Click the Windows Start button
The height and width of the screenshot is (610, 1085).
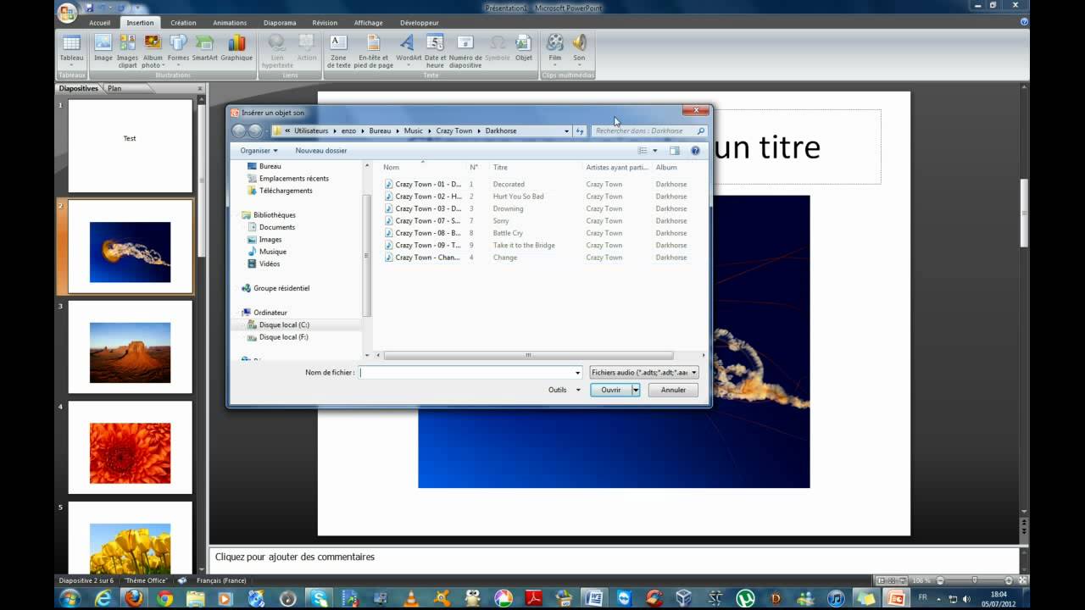pyautogui.click(x=69, y=599)
